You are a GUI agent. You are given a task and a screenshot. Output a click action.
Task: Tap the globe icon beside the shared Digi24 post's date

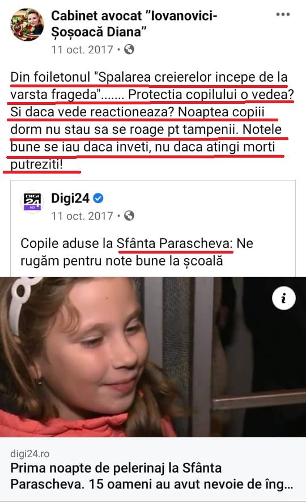(x=129, y=216)
